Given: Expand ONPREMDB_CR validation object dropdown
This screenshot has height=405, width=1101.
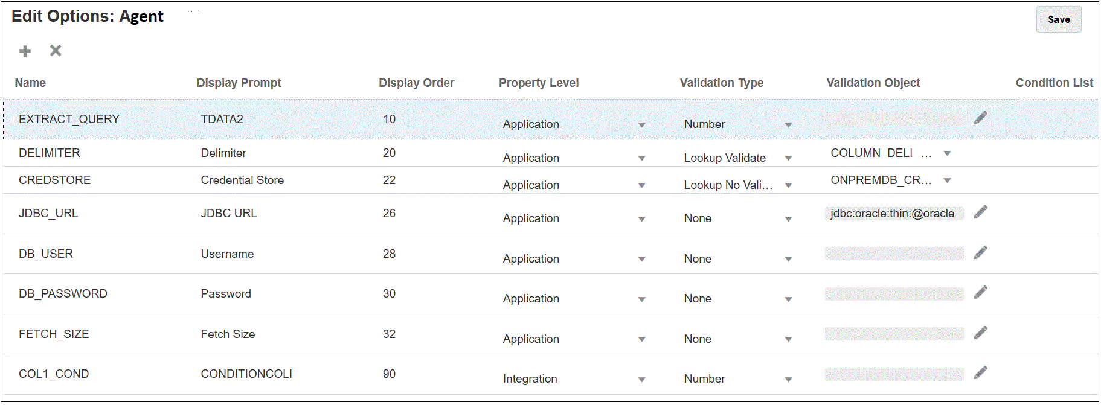Looking at the screenshot, I should [x=947, y=180].
